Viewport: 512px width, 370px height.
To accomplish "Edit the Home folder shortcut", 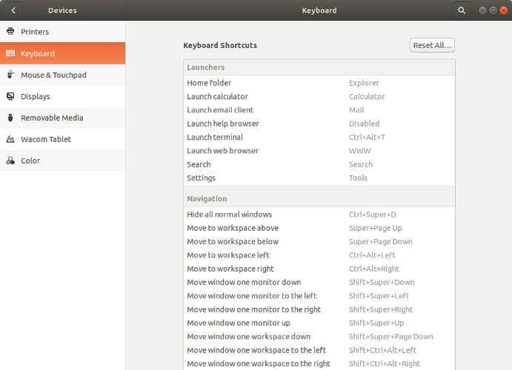I will pos(319,83).
